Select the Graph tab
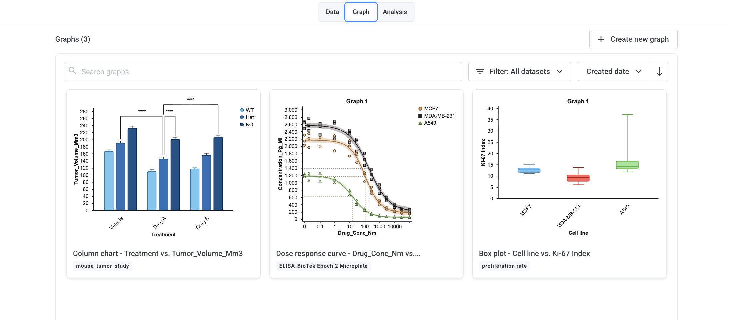 (x=361, y=12)
